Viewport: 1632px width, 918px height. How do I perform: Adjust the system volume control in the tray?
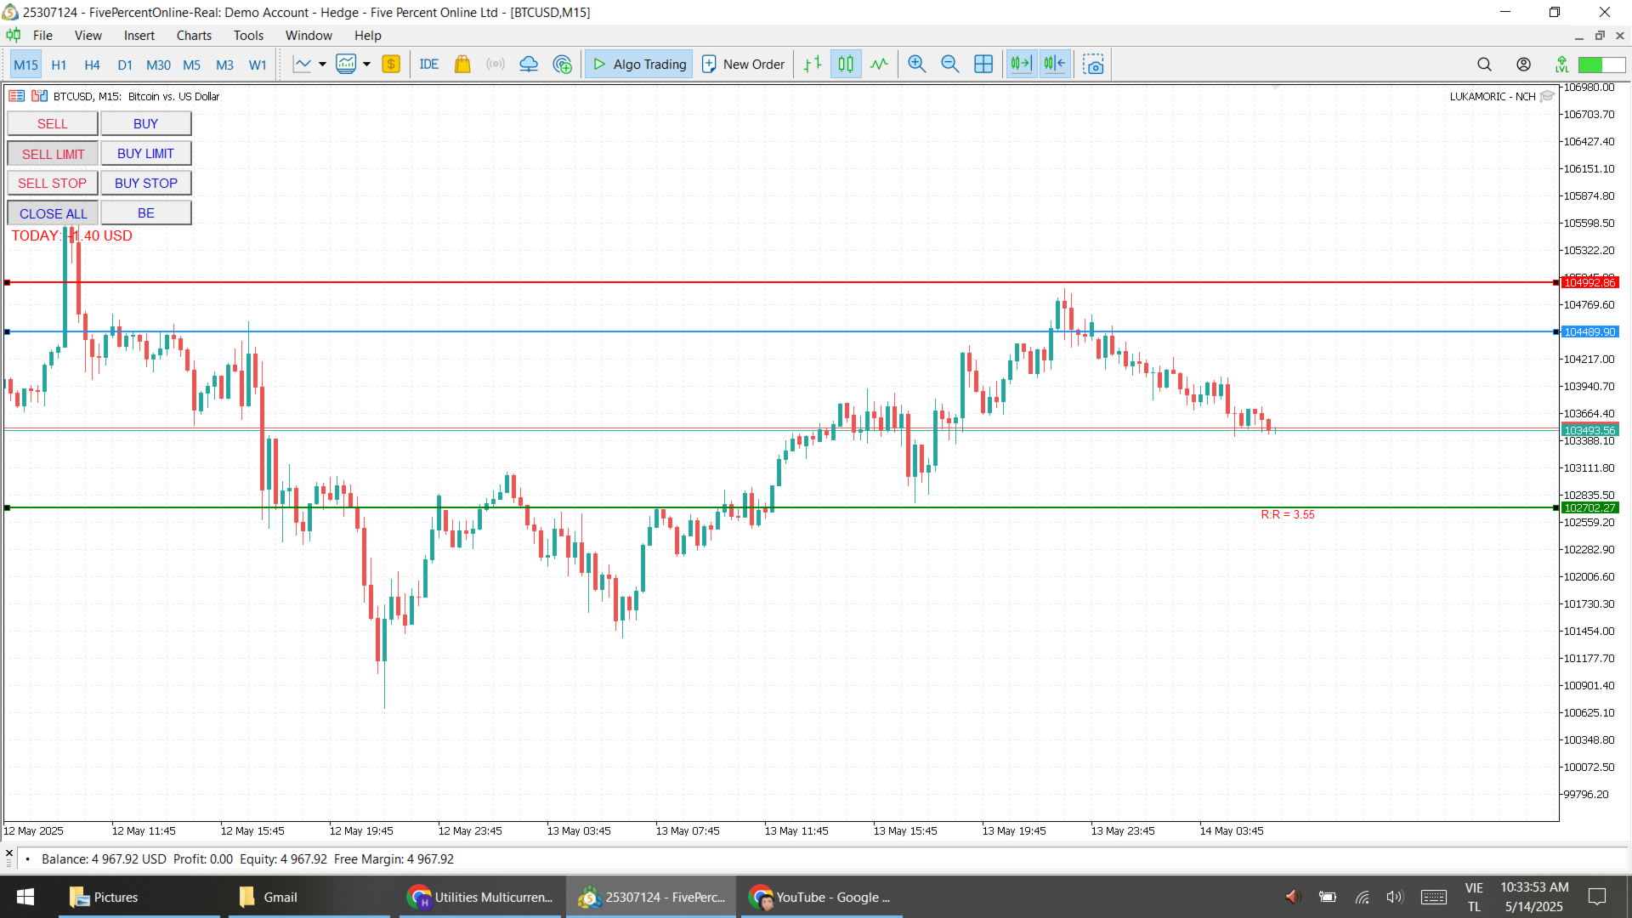(1394, 897)
